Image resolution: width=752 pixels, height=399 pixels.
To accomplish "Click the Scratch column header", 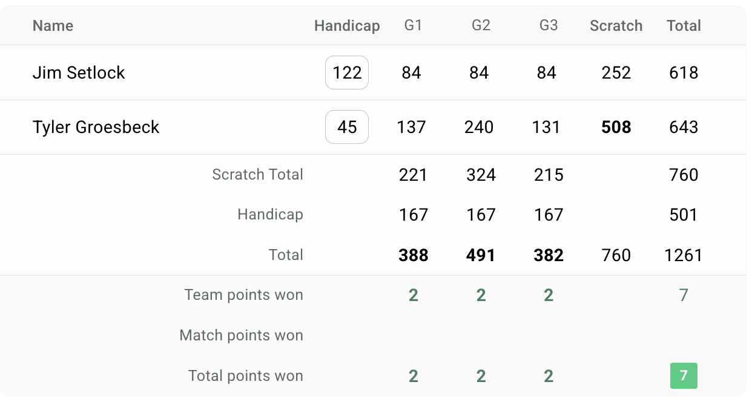I will coord(616,25).
